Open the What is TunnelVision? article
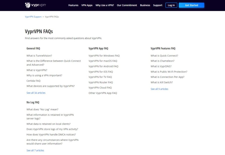225x155 pixels. point(39,56)
